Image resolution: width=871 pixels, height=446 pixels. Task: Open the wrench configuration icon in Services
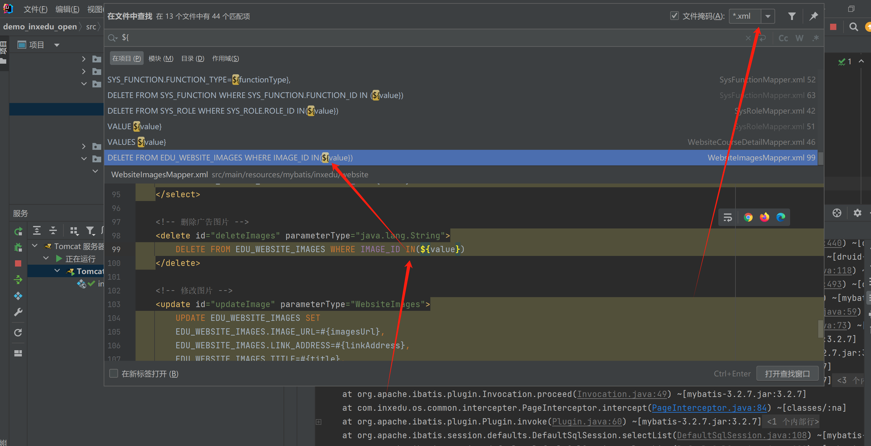(18, 312)
